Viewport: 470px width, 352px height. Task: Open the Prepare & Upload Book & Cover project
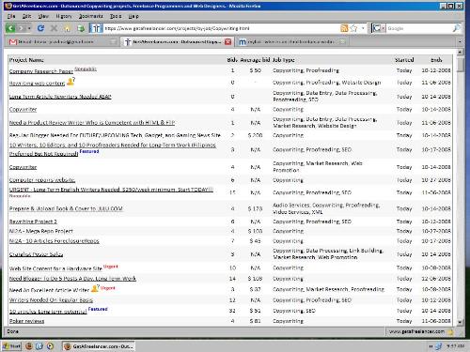66,208
